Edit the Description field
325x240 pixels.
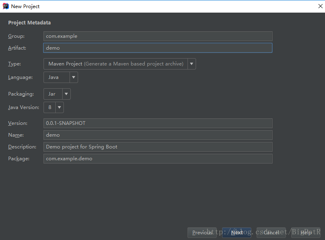pos(158,147)
